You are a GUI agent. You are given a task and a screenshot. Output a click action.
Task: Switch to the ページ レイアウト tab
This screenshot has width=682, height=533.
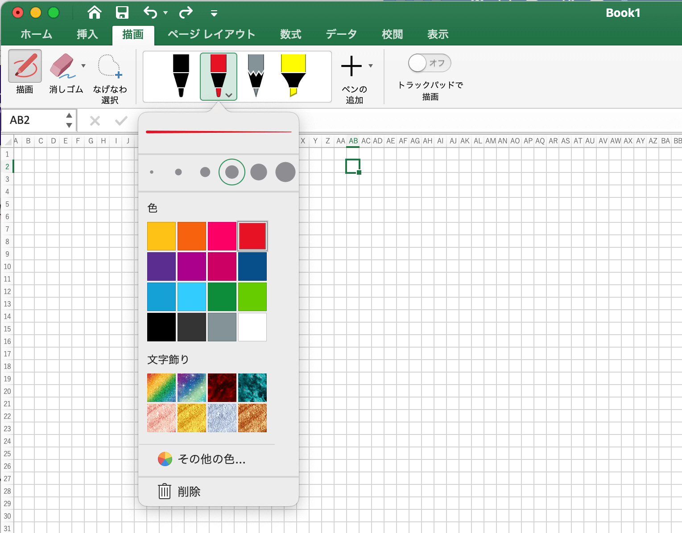211,34
